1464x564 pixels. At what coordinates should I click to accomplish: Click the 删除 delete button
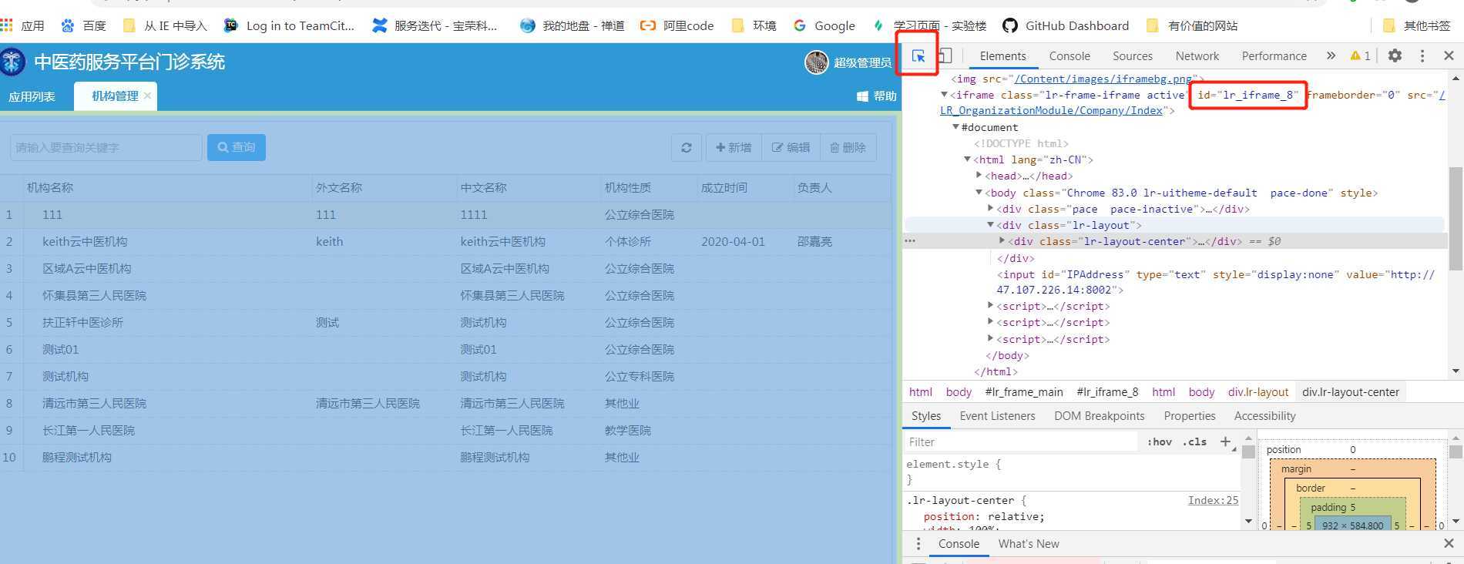pyautogui.click(x=848, y=147)
